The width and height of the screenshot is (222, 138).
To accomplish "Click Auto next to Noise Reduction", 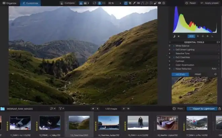I will pos(214,69).
